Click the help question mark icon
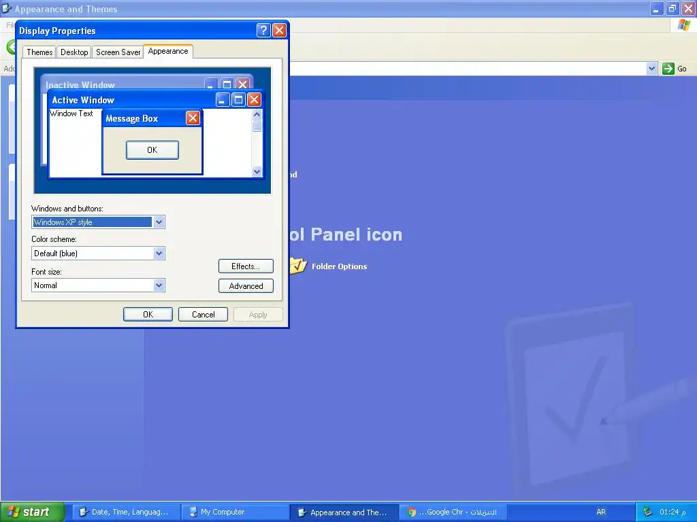Viewport: 697px width, 522px height. click(263, 30)
